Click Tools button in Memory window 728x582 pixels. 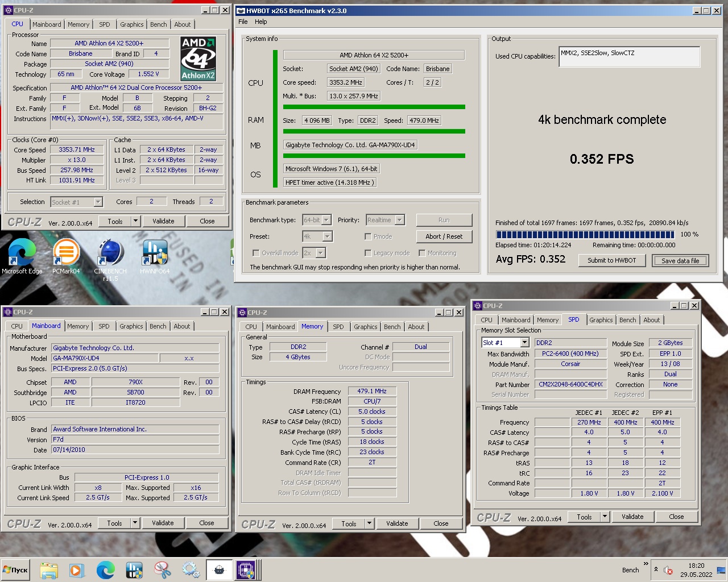click(349, 523)
